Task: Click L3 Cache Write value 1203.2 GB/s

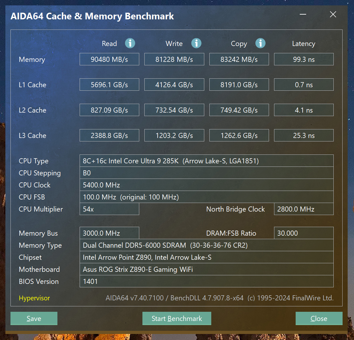Action: (x=174, y=135)
